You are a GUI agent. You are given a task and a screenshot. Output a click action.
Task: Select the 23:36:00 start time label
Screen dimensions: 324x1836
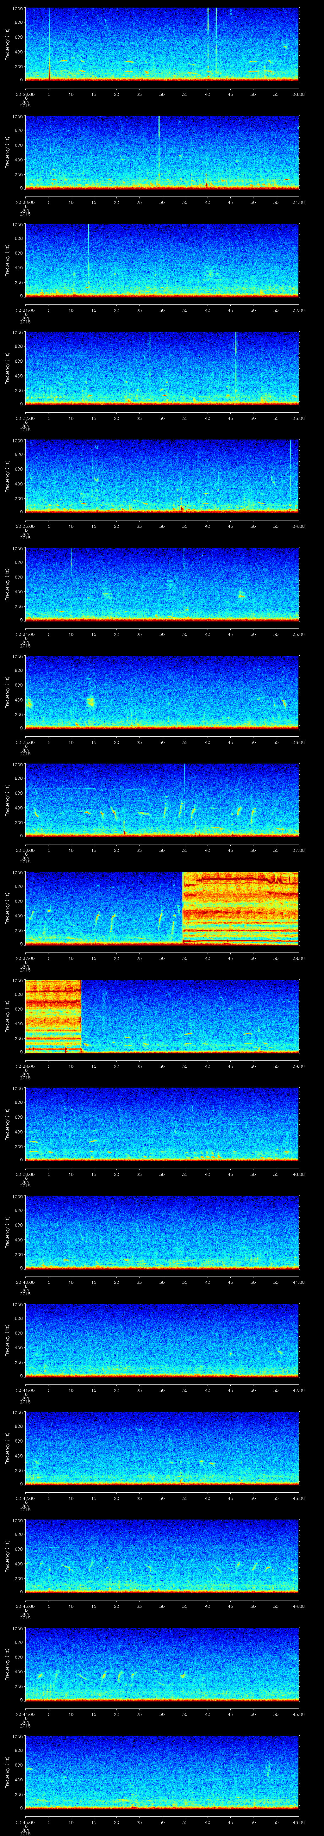pyautogui.click(x=25, y=850)
